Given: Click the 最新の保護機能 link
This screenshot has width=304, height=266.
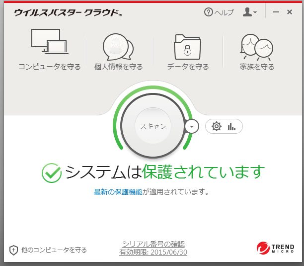Looking at the screenshot, I should [x=118, y=192].
